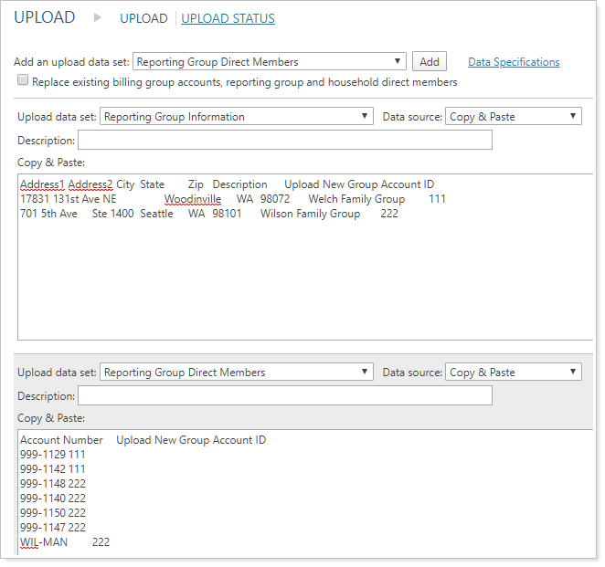Image resolution: width=605 pixels, height=567 pixels.
Task: Click the '999-1129' account number line
Action: coord(42,455)
